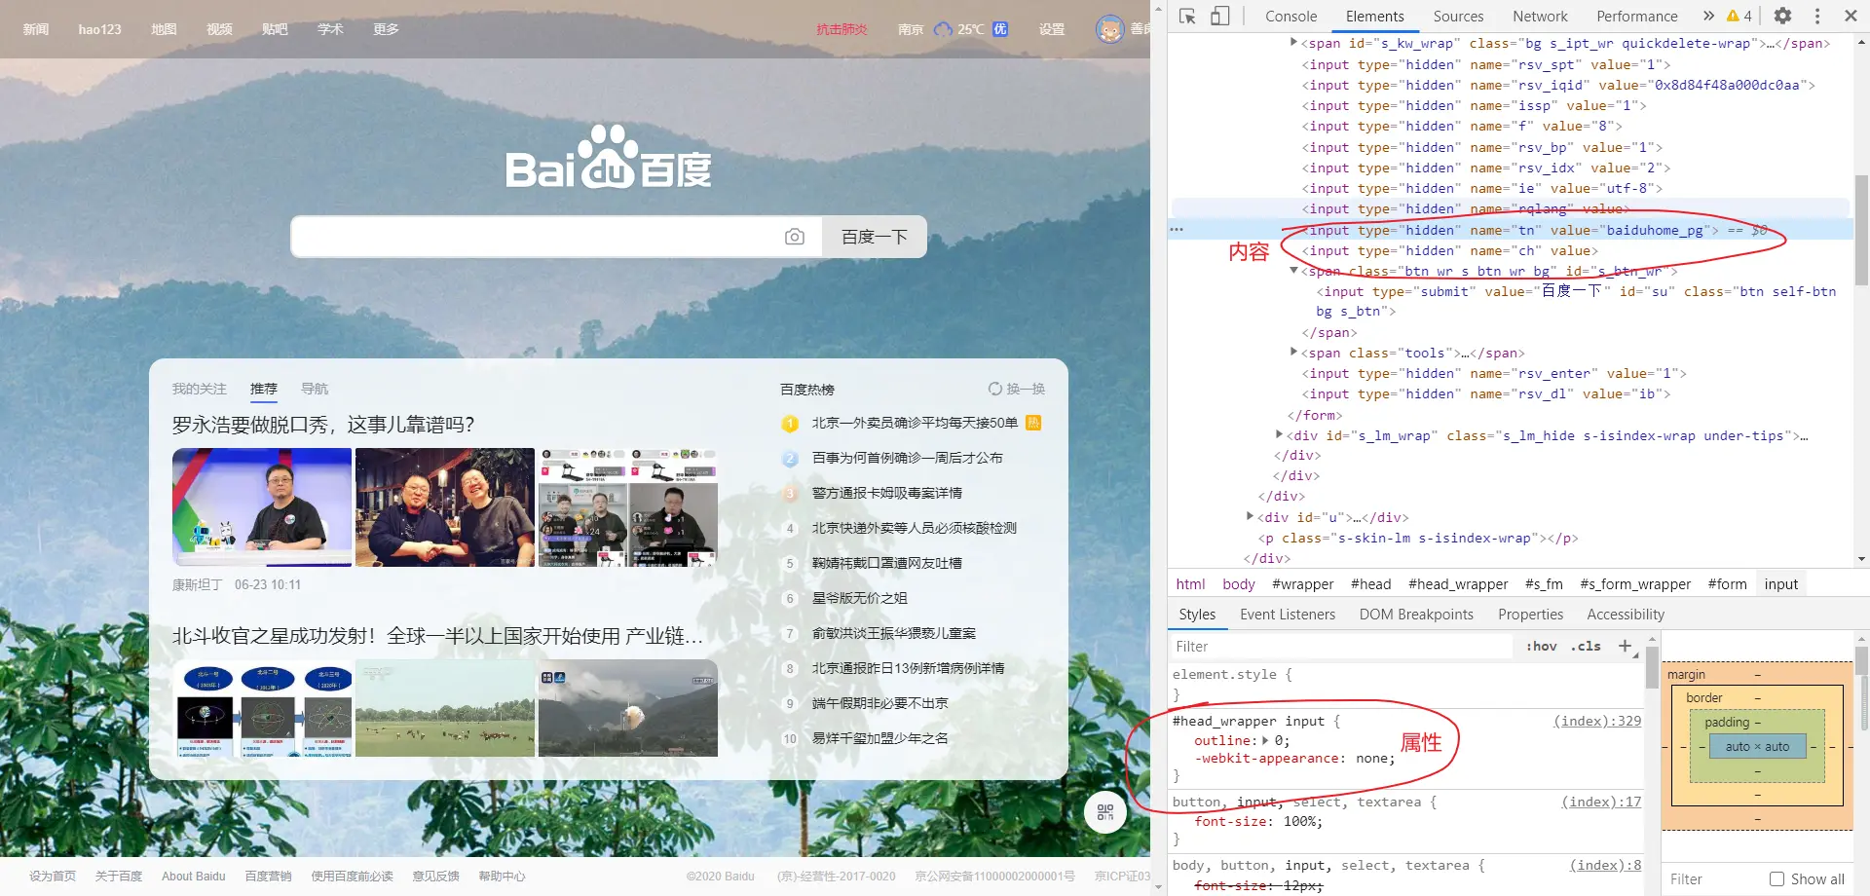
Task: Close the DevTools panel
Action: coord(1851,16)
